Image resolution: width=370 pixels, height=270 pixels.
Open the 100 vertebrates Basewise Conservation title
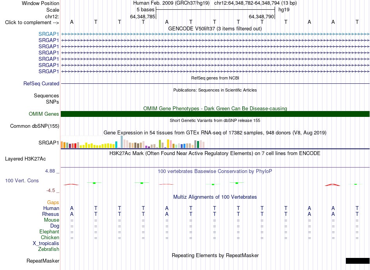215,171
